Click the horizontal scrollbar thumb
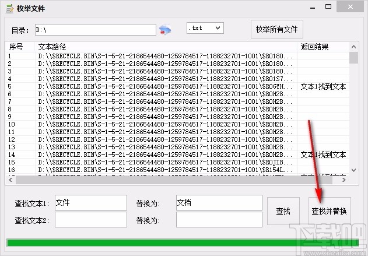Screen dimensions: 368x256 pos(174,180)
